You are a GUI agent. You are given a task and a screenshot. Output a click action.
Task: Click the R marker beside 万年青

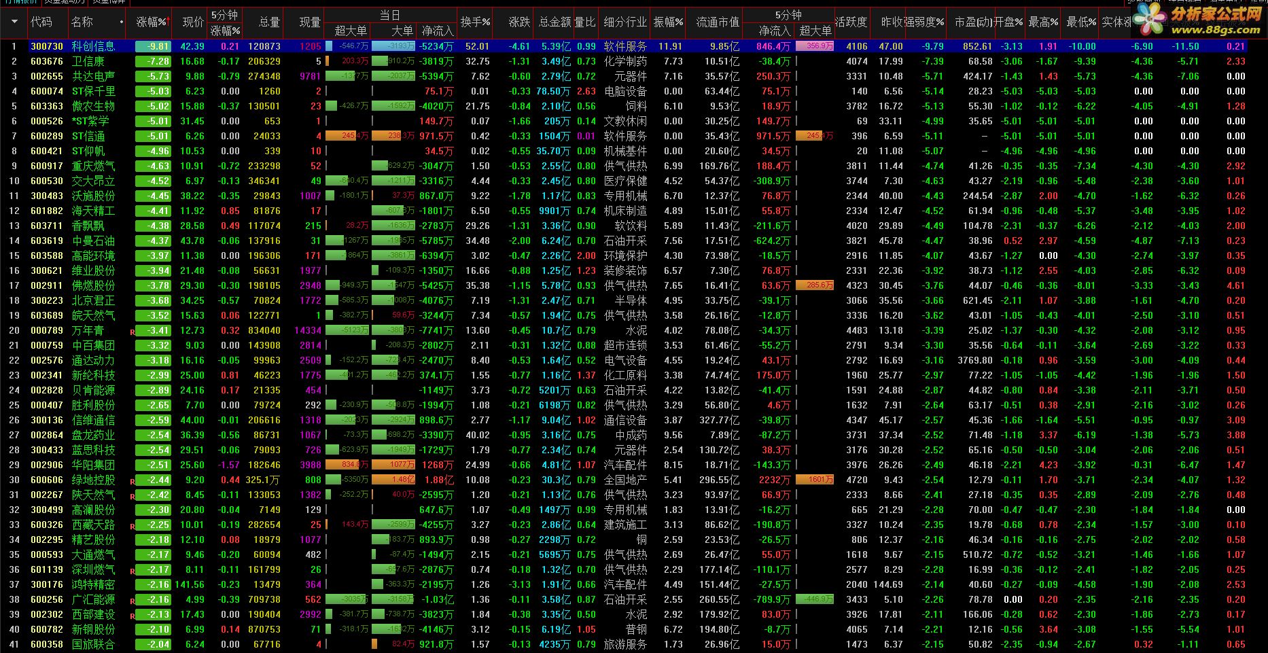click(x=132, y=332)
